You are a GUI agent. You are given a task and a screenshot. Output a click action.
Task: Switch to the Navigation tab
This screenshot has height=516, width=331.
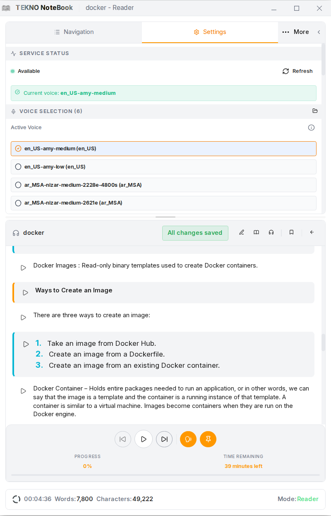[x=74, y=32]
